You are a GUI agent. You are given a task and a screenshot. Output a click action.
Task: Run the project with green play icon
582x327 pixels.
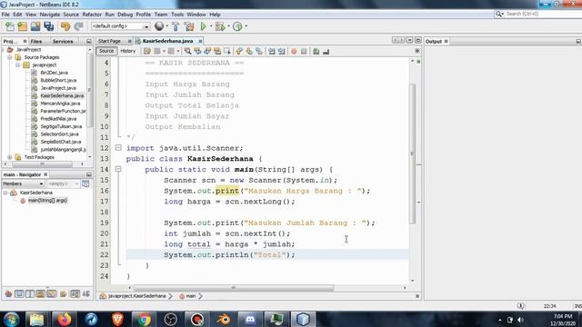(x=204, y=26)
